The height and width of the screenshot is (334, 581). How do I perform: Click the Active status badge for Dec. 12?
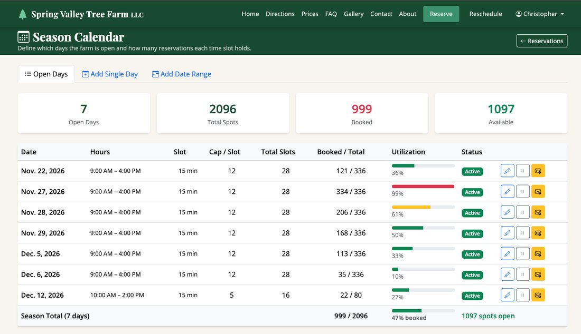pos(472,296)
